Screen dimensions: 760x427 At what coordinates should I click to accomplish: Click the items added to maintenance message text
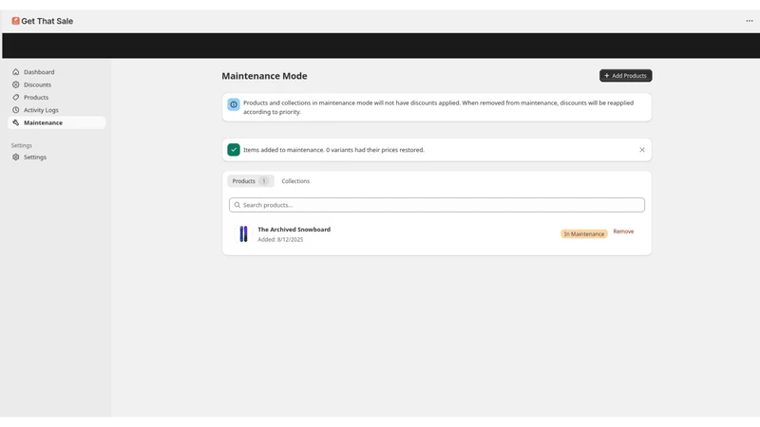[333, 150]
